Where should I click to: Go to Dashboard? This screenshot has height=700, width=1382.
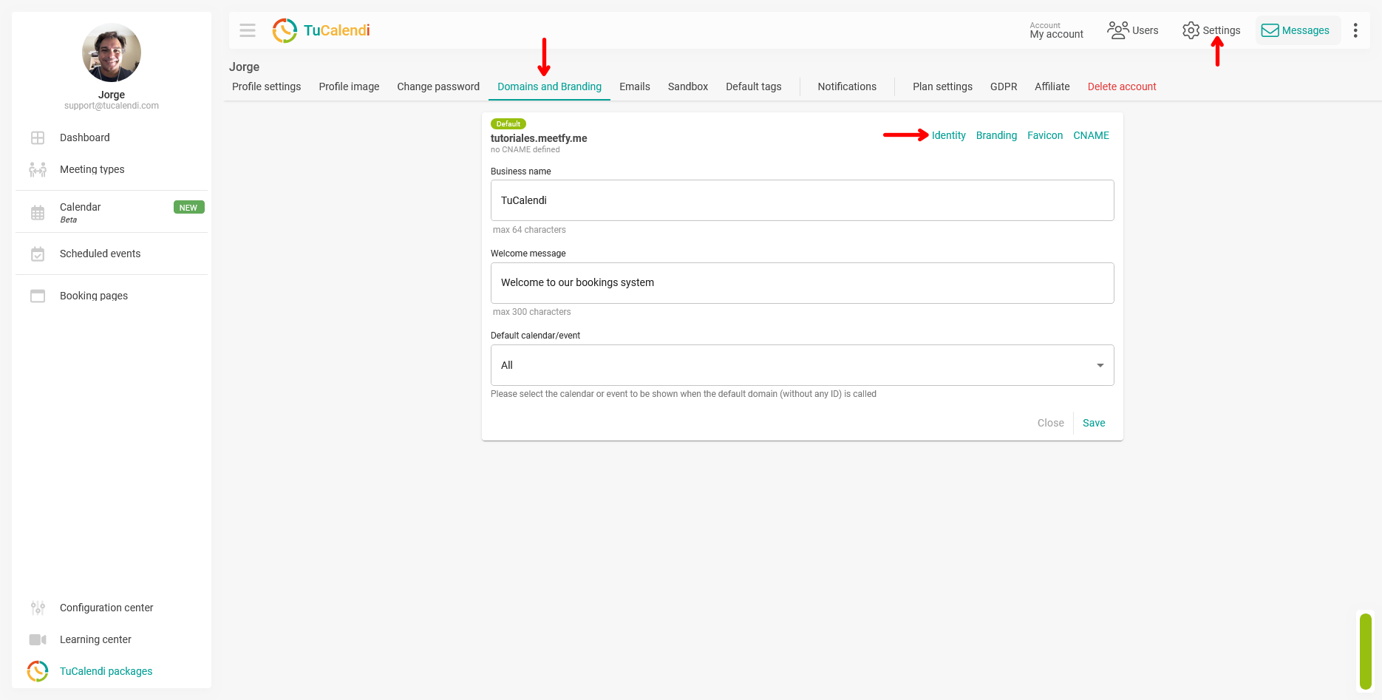[x=85, y=137]
